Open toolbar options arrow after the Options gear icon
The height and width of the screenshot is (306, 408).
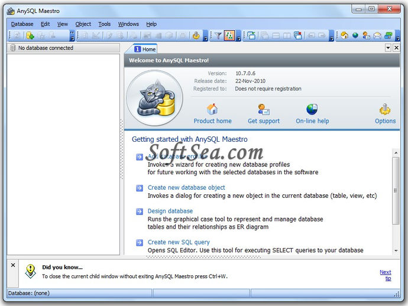click(x=205, y=35)
